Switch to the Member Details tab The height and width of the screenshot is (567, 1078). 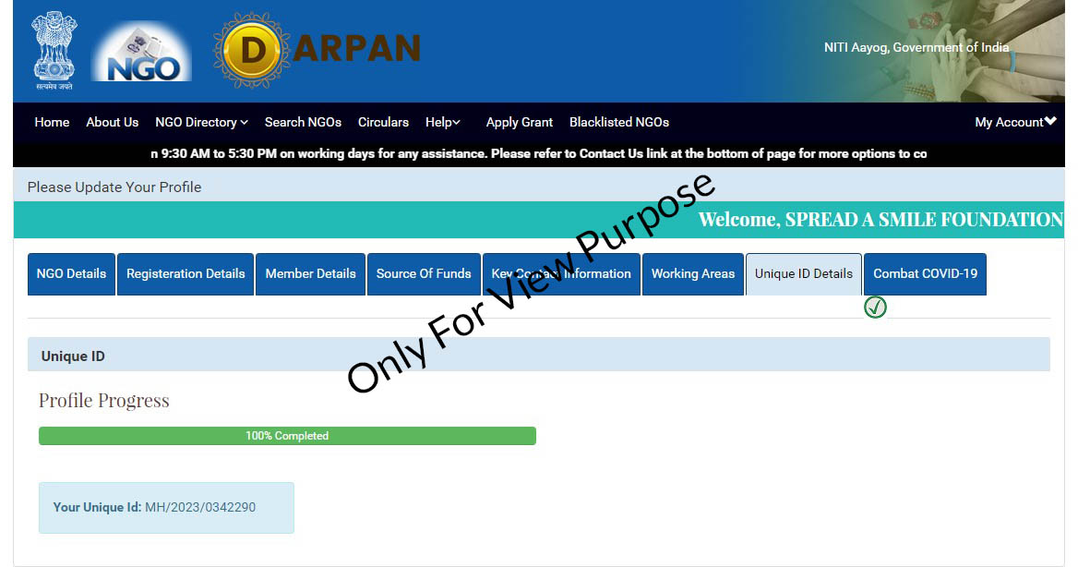pos(311,274)
